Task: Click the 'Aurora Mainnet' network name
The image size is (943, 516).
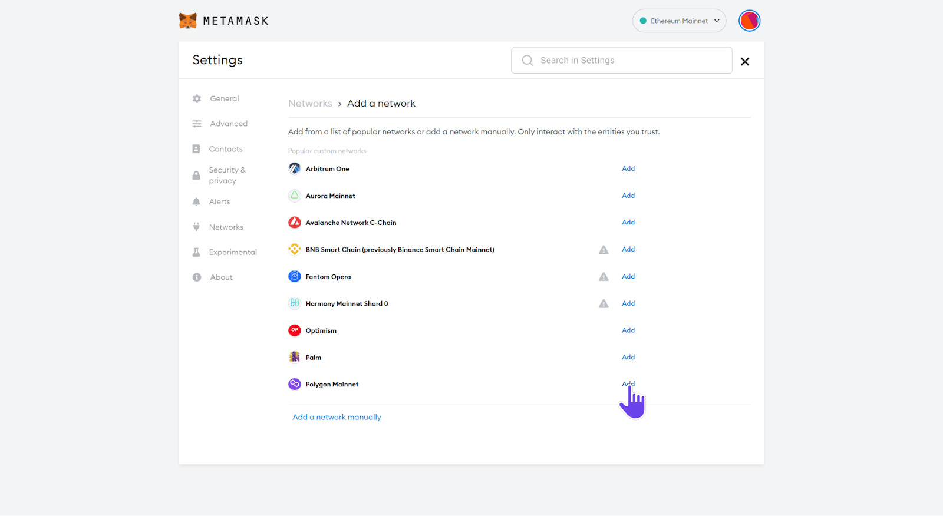Action: tap(330, 196)
